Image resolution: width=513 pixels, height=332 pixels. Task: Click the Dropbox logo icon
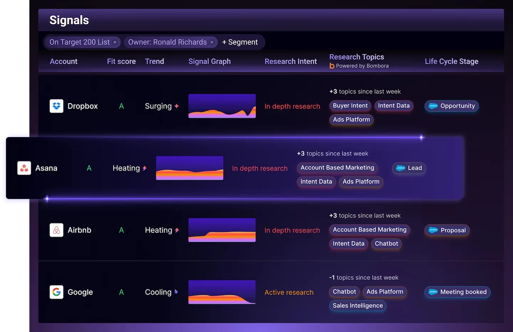click(56, 106)
